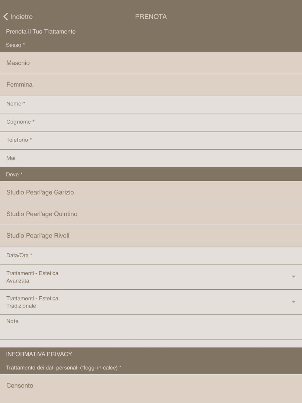This screenshot has width=302, height=403.
Task: Choose Studio Pearl'age Quintino location
Action: coord(151,214)
